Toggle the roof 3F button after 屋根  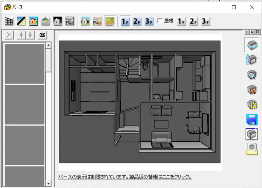coord(205,21)
